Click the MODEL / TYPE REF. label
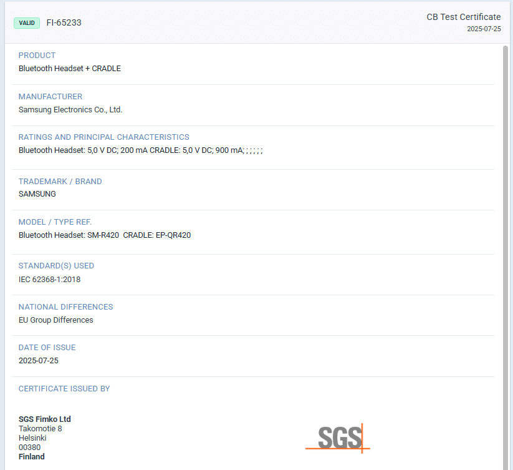Viewport: 513px width, 470px height. pyautogui.click(x=55, y=222)
